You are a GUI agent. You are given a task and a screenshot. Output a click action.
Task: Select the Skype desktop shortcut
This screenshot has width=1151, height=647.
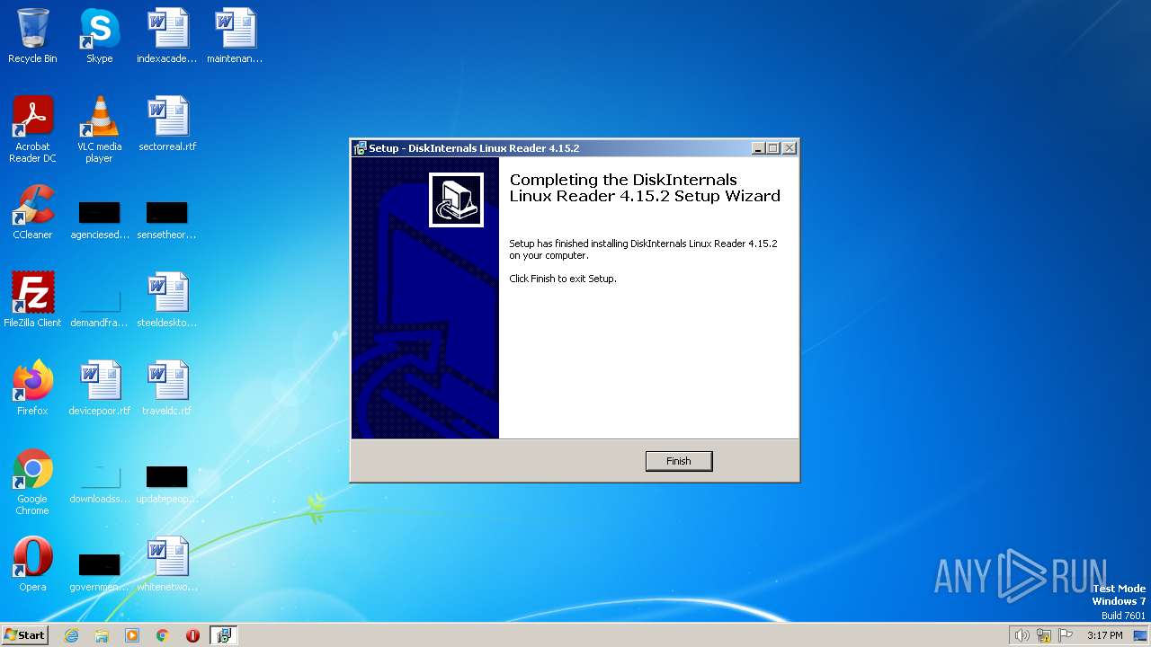tap(99, 36)
